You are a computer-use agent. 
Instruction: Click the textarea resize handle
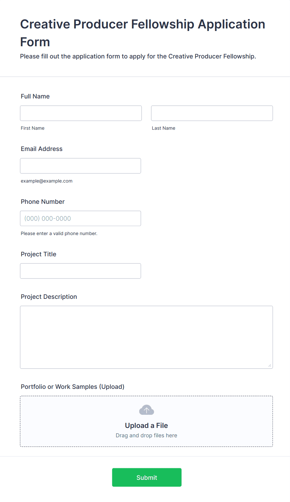tap(269, 365)
